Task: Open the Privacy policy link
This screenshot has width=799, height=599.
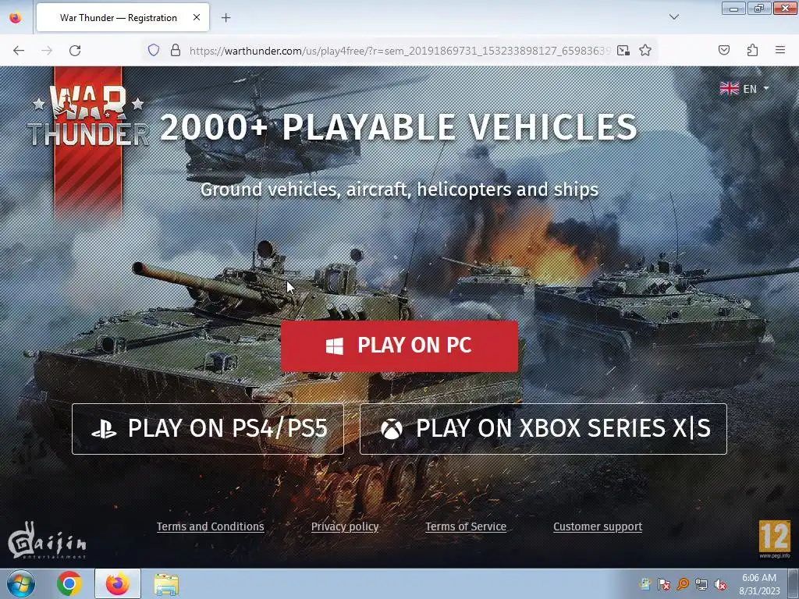Action: 345,526
